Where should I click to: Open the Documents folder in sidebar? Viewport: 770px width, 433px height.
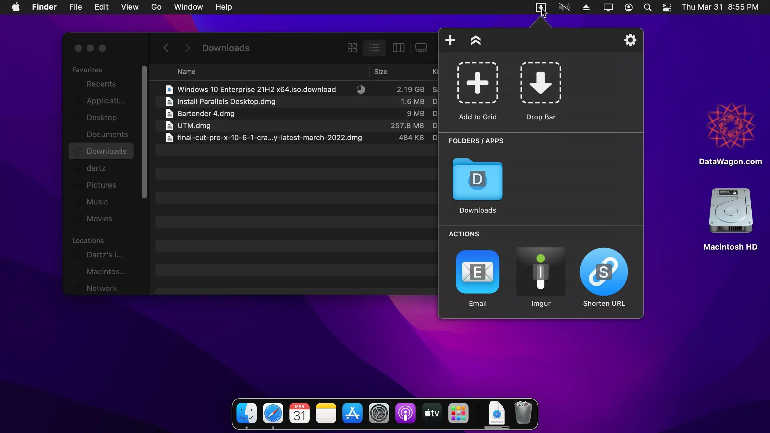pyautogui.click(x=107, y=134)
